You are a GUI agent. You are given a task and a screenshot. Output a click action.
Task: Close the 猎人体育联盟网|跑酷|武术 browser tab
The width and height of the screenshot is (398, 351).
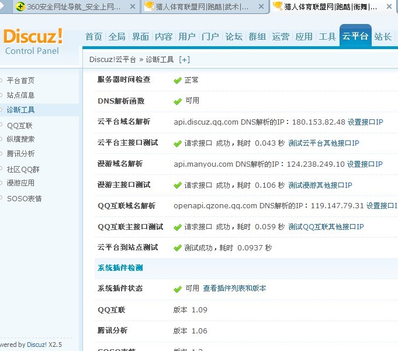click(x=261, y=7)
